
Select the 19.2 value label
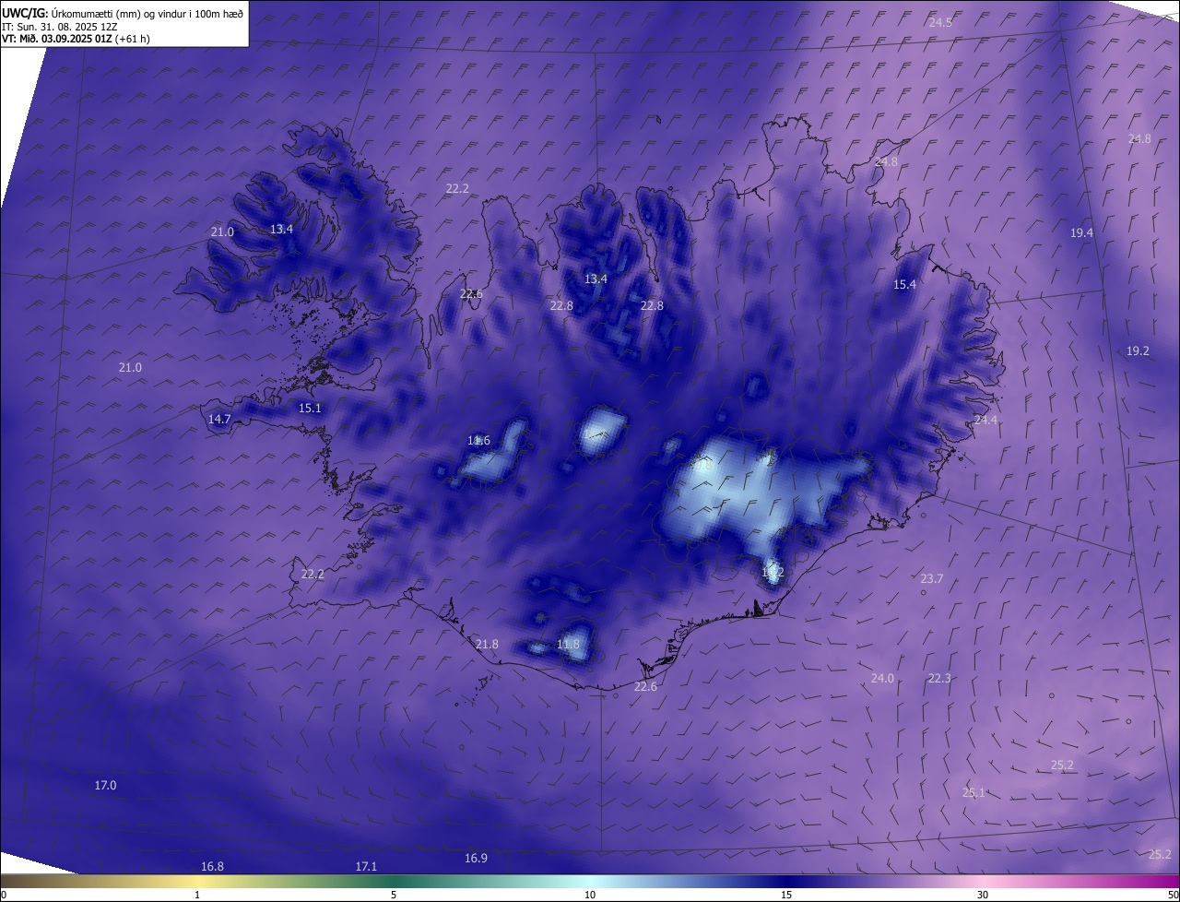[1138, 351]
